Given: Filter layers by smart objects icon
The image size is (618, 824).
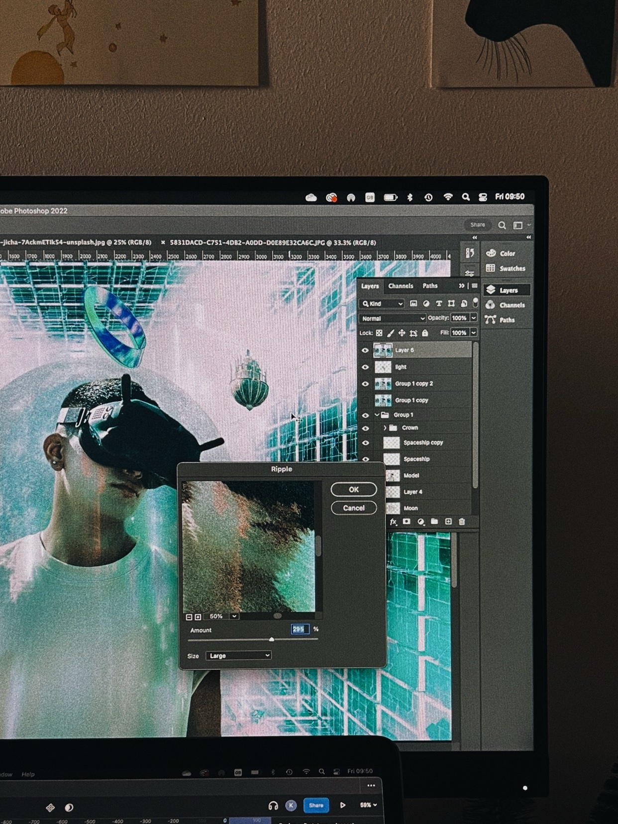Looking at the screenshot, I should pyautogui.click(x=464, y=303).
